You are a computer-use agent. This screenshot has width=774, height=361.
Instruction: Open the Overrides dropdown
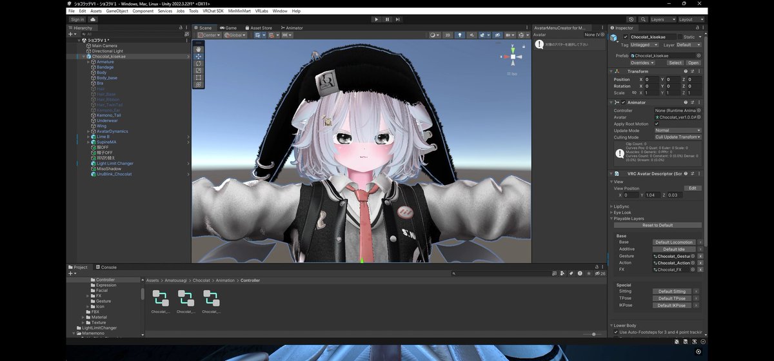(642, 63)
